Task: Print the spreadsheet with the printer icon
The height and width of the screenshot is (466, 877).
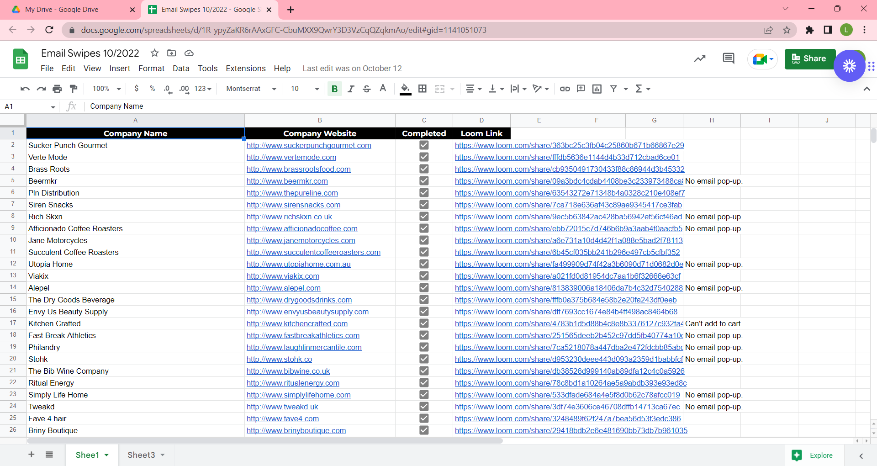Action: 57,89
